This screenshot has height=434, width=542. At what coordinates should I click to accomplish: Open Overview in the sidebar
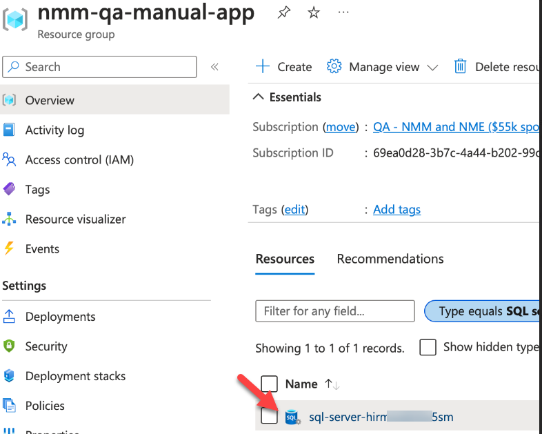(114, 100)
